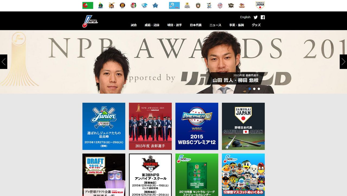Viewport: 347px width, 196px height.
Task: Open the 第3回NPB アンパイア・スクール tile
Action: tap(150, 175)
